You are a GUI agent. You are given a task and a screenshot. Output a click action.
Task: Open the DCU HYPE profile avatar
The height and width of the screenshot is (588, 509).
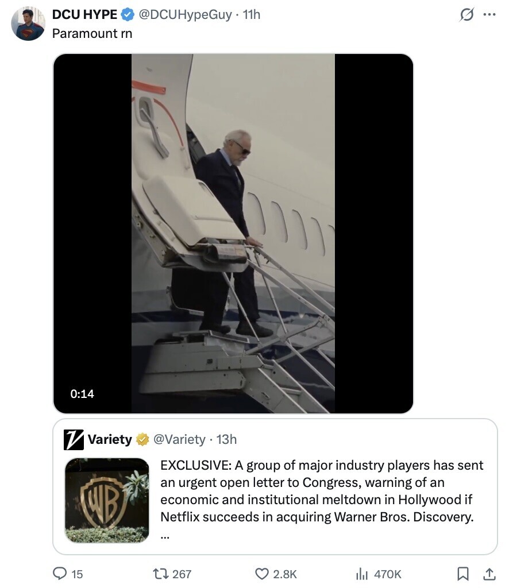28,24
